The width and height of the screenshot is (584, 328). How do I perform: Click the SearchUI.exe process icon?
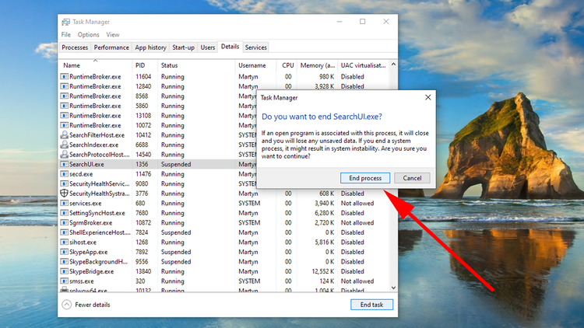[x=65, y=164]
